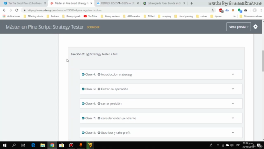Open volume control in system tray
The image size is (264, 149).
tap(232, 145)
